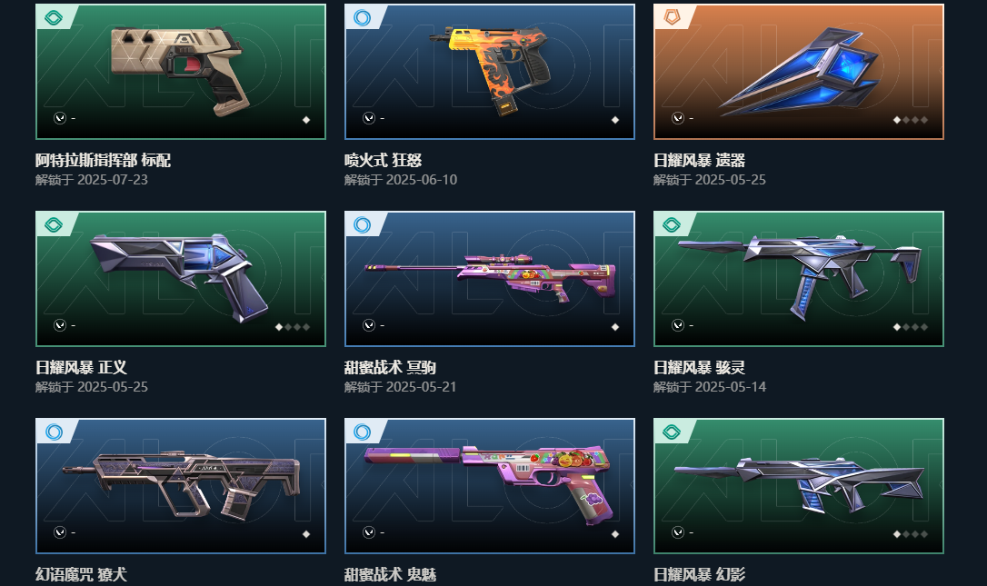Click the level diamond on 喷火式 狂怒 card

tap(615, 120)
